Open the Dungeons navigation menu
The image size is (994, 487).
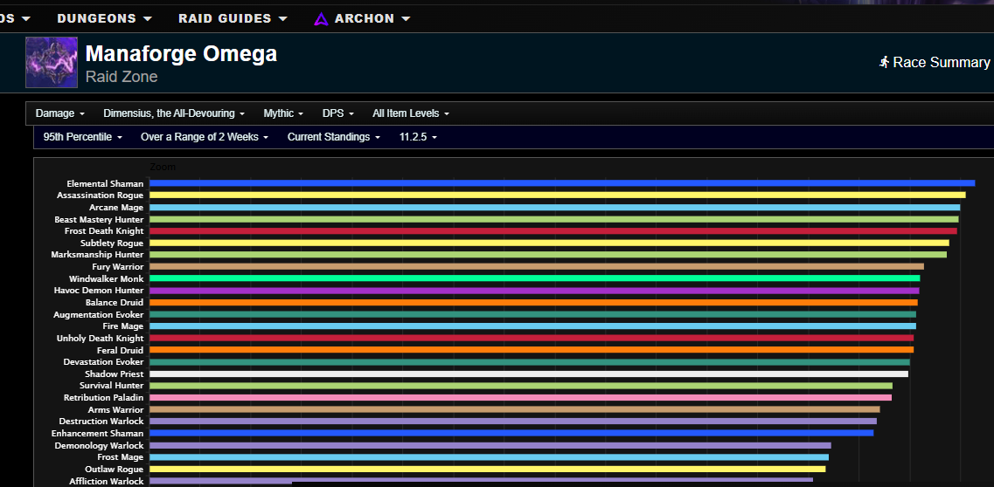click(x=105, y=18)
